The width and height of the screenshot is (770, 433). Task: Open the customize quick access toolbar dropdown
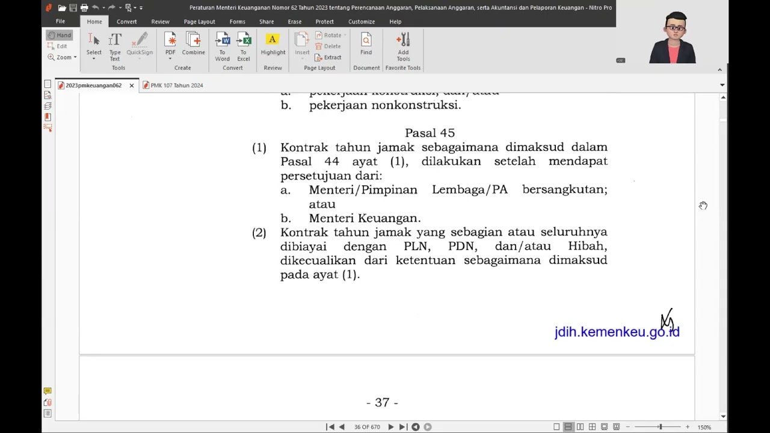(x=141, y=8)
